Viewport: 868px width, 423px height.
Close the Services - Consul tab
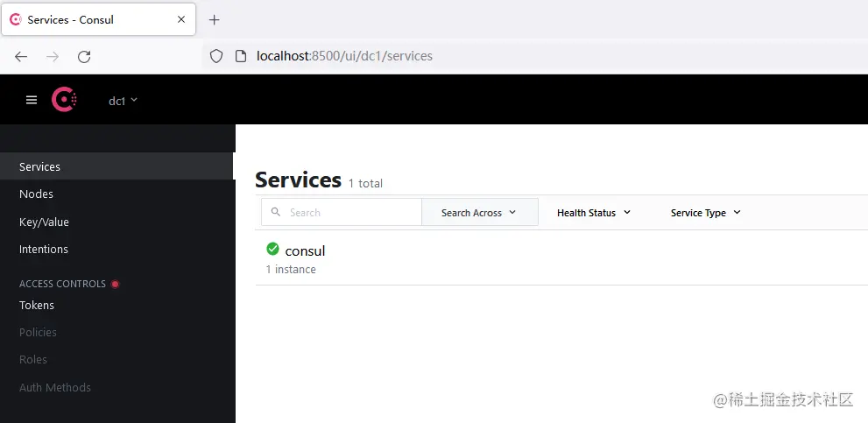pyautogui.click(x=182, y=19)
